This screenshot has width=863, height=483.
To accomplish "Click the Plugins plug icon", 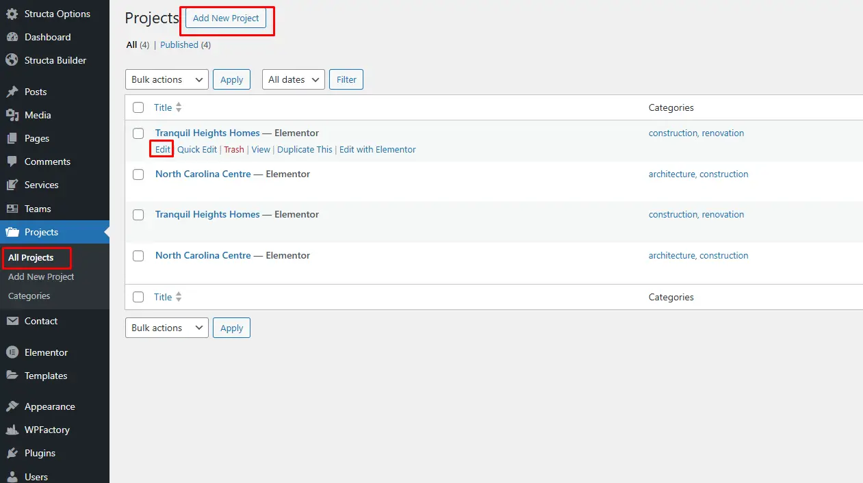I will click(x=12, y=453).
